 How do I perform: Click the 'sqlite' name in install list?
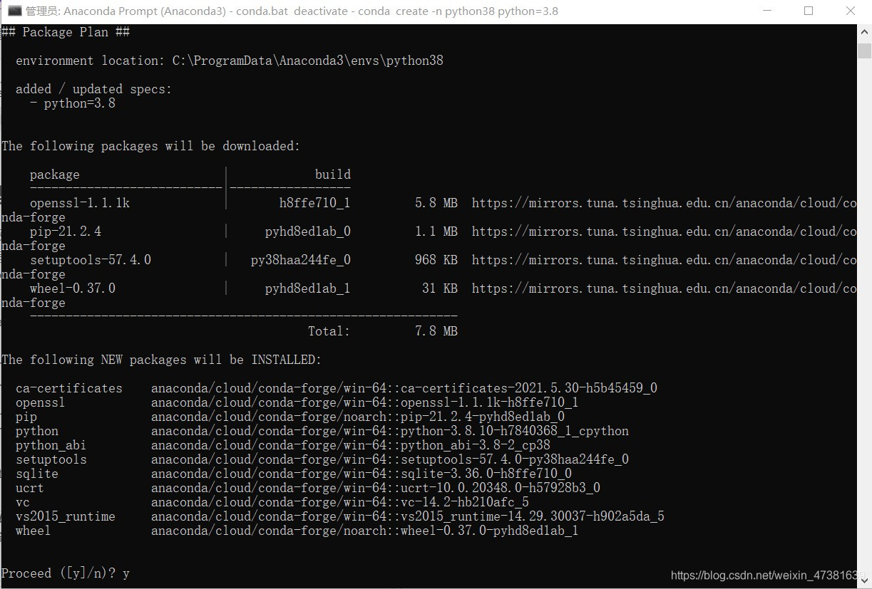click(x=37, y=474)
